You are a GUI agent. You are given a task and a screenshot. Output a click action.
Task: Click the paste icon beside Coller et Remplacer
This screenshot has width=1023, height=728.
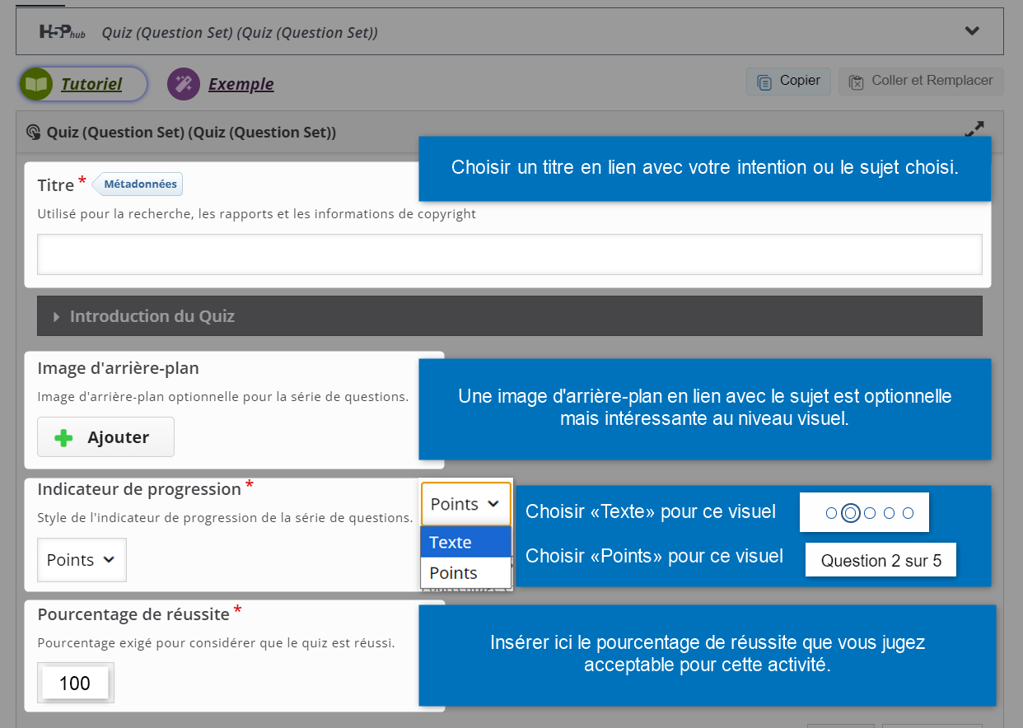pos(856,82)
